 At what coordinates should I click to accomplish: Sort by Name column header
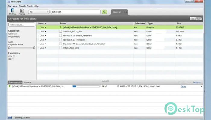pos(96,23)
